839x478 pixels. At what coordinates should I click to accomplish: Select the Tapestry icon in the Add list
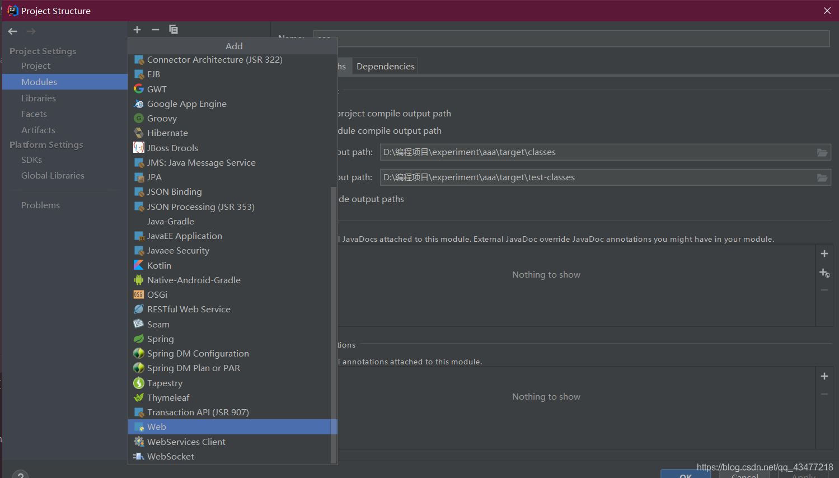click(x=139, y=383)
